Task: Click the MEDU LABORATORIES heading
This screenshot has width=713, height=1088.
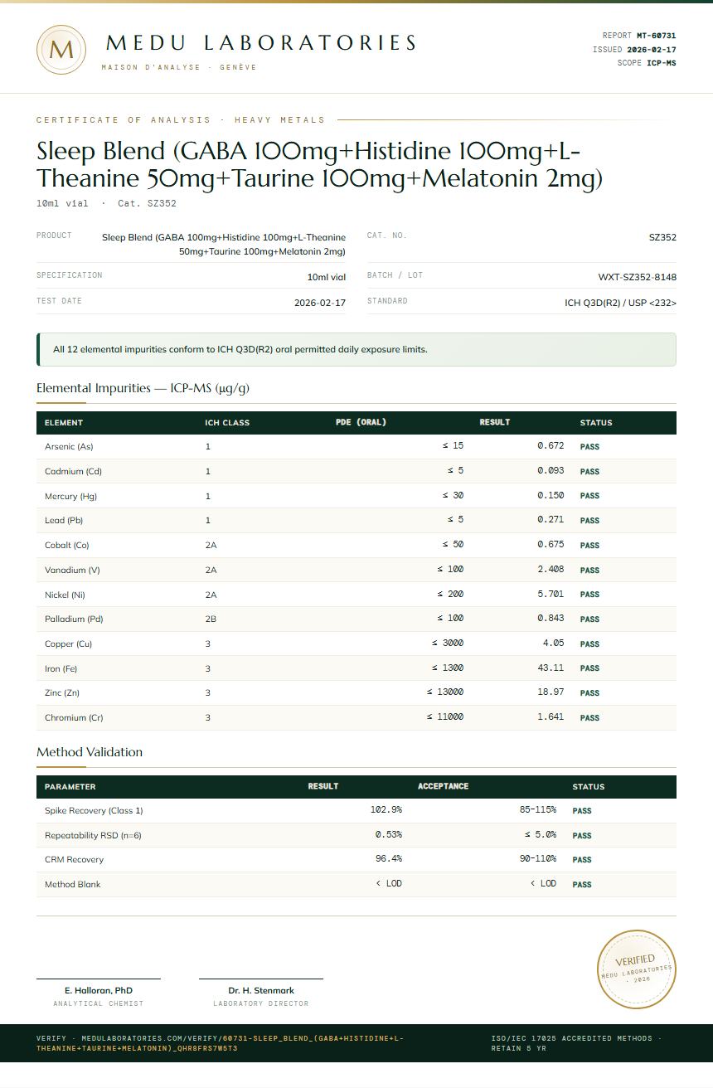Action: coord(261,43)
